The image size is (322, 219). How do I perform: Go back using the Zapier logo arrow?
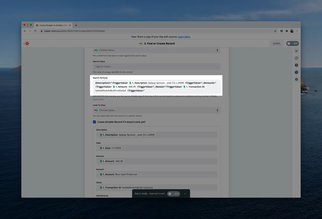[26, 43]
